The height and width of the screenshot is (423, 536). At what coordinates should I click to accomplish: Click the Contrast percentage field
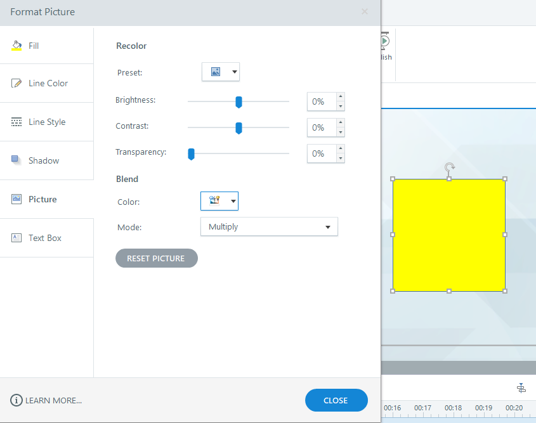[322, 127]
